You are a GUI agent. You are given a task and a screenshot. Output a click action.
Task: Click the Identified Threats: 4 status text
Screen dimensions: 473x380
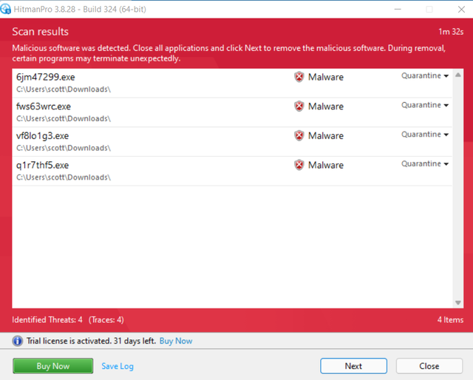pos(47,319)
